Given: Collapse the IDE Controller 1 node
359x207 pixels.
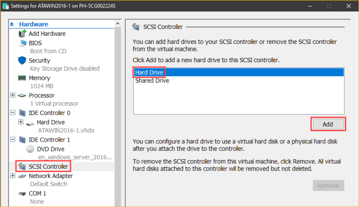Looking at the screenshot, I should pos(13,139).
